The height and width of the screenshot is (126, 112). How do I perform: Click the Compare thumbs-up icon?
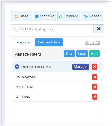(61, 16)
